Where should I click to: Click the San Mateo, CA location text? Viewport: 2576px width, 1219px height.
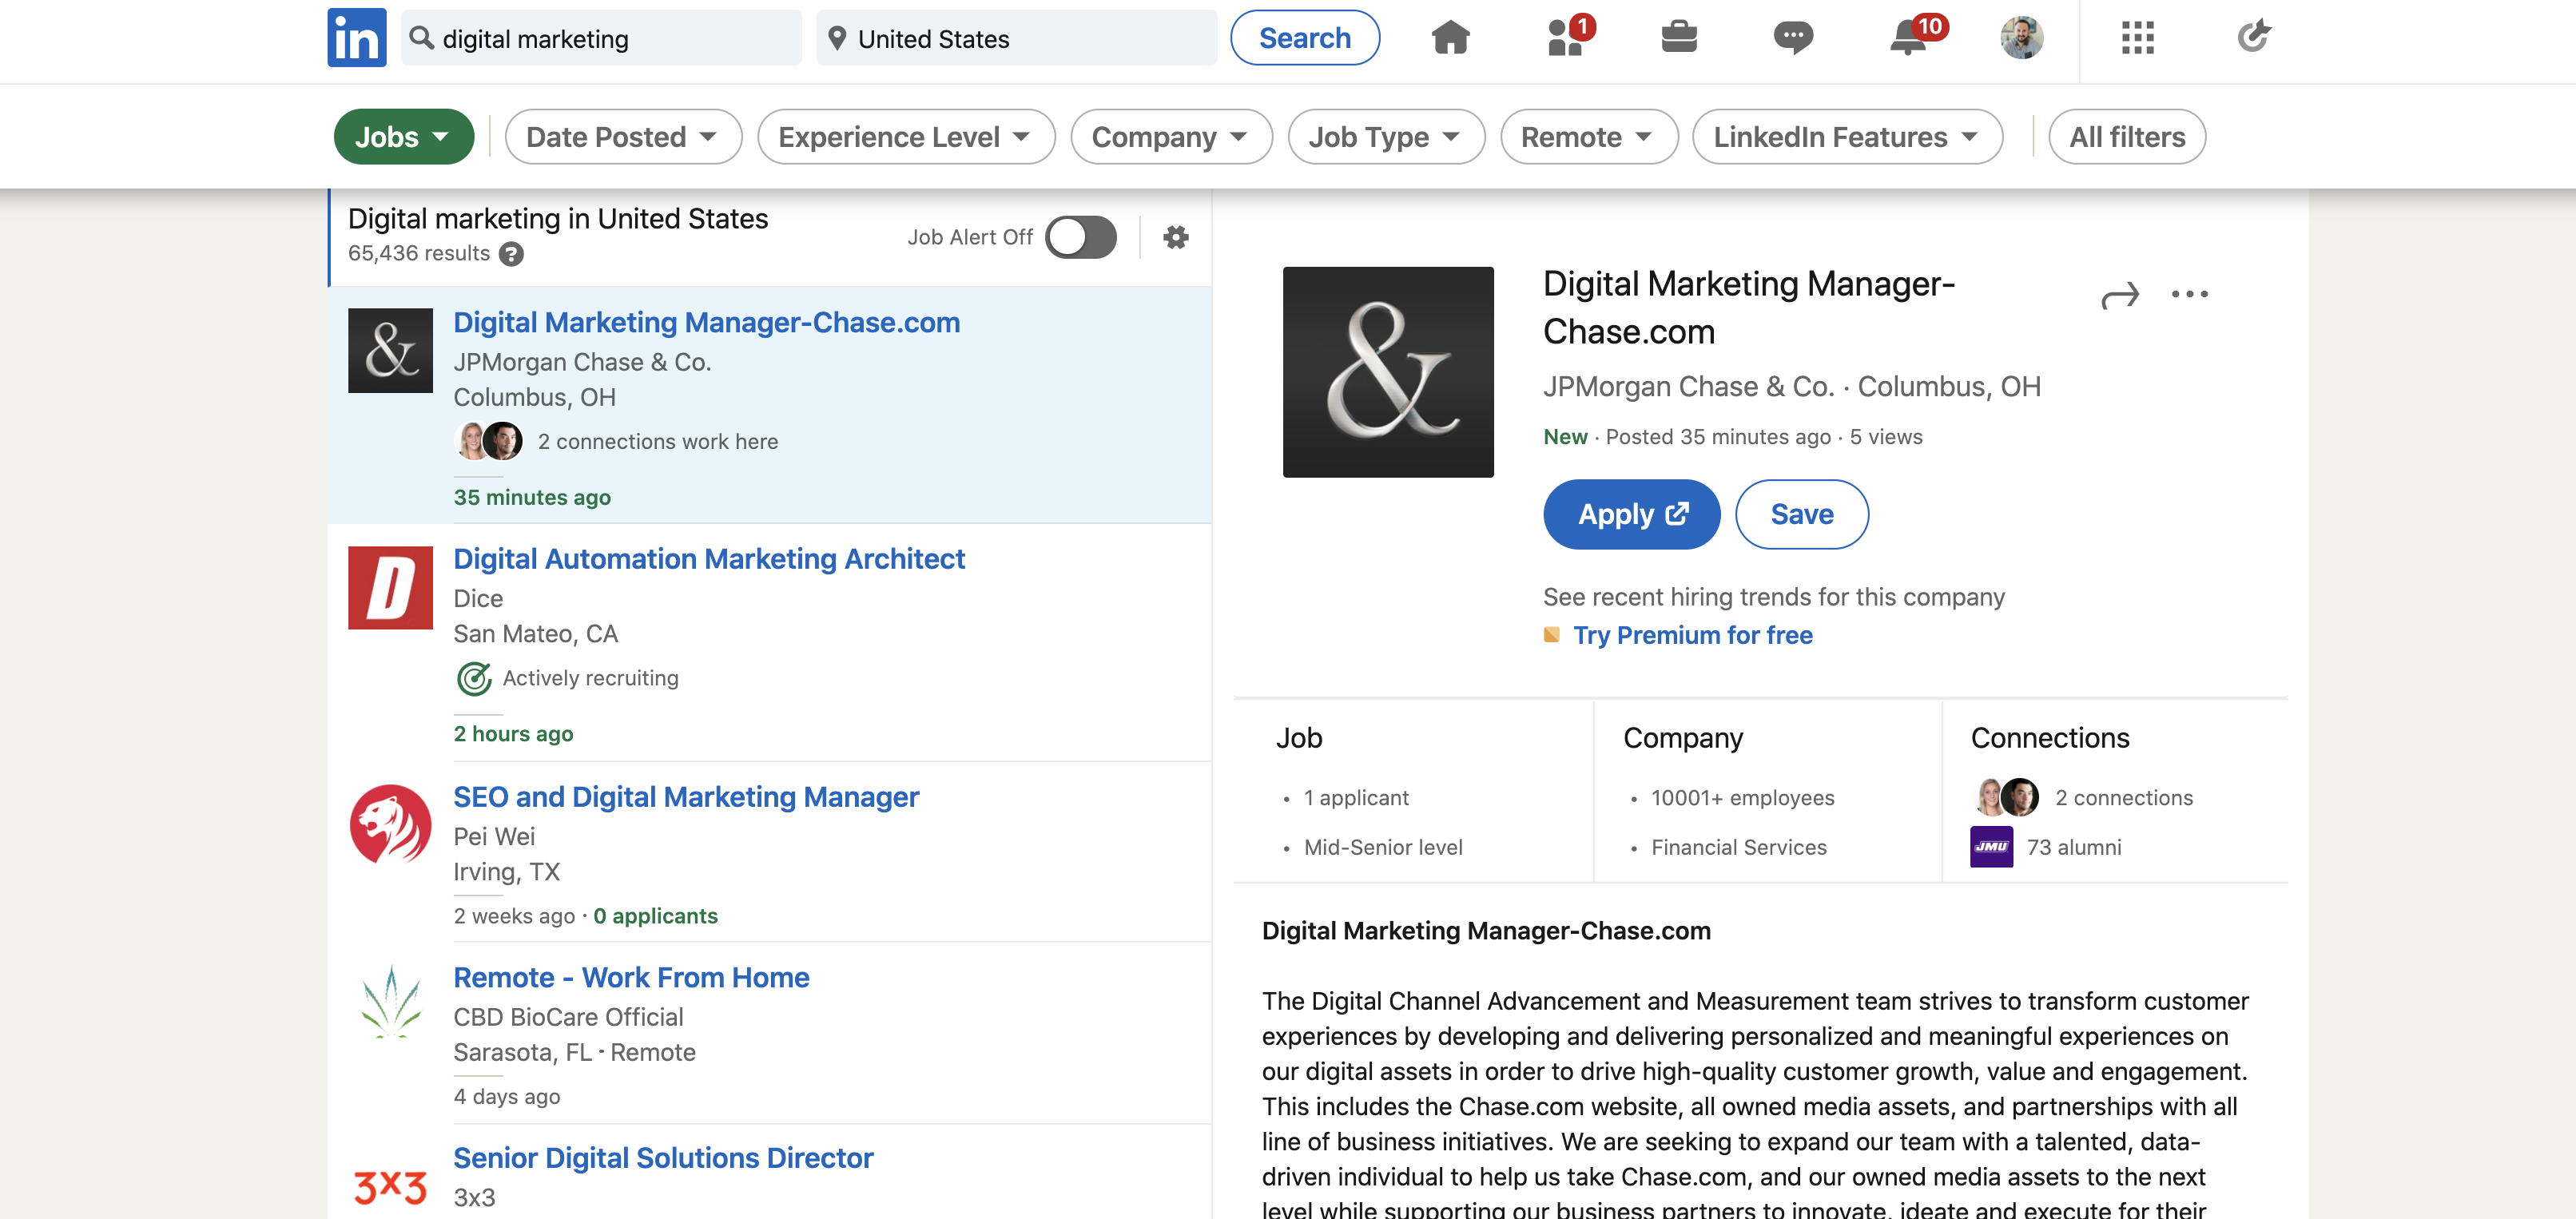pos(535,634)
